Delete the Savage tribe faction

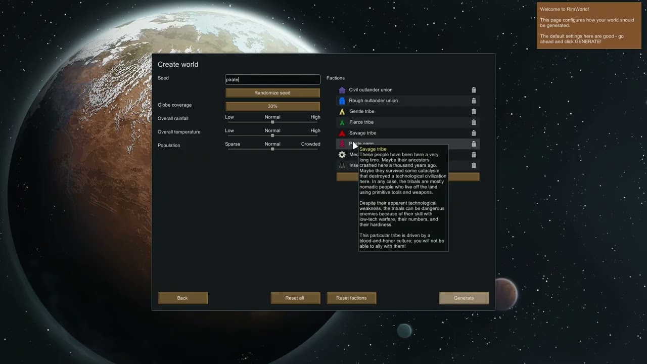point(474,133)
